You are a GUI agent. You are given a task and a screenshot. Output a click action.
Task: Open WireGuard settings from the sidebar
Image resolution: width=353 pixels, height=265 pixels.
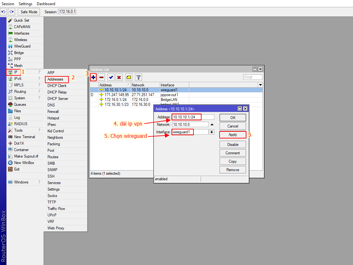tap(21, 46)
